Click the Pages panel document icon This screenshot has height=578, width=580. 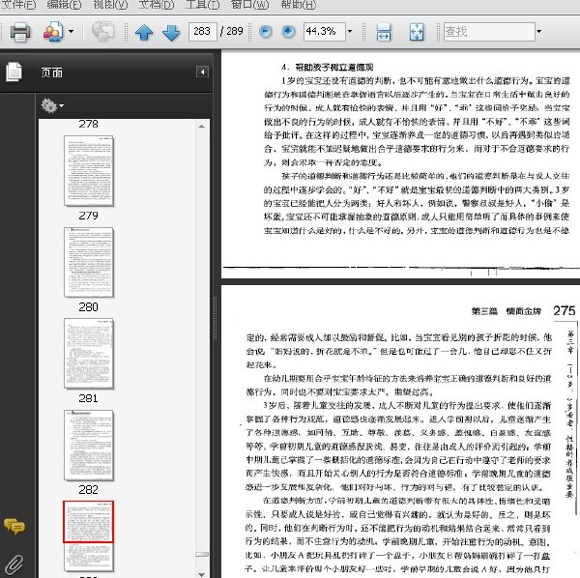14,72
